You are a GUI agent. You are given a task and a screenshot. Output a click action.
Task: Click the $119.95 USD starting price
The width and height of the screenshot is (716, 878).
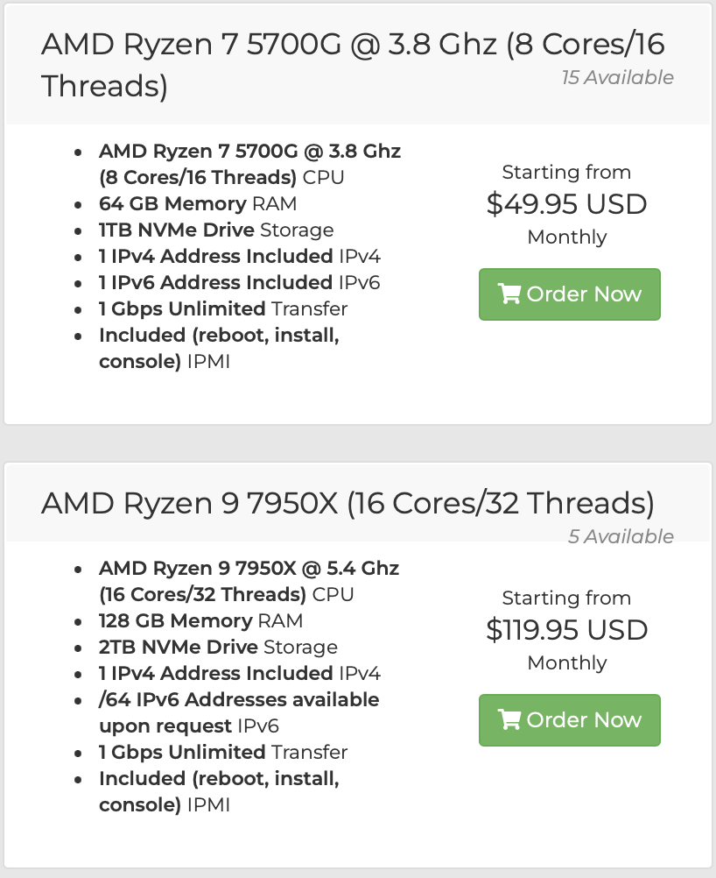(566, 629)
